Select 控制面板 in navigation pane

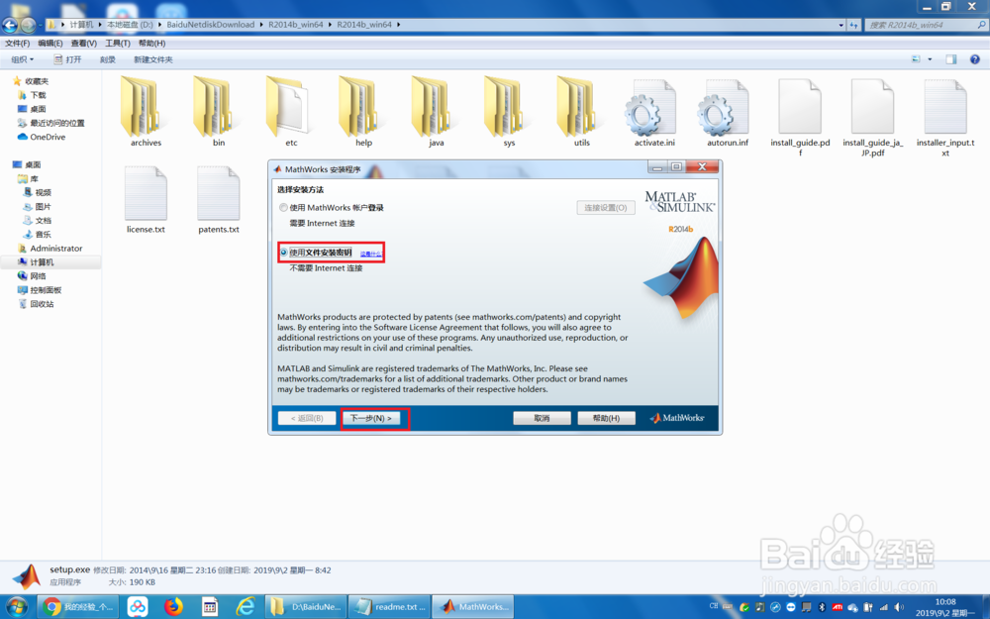40,290
